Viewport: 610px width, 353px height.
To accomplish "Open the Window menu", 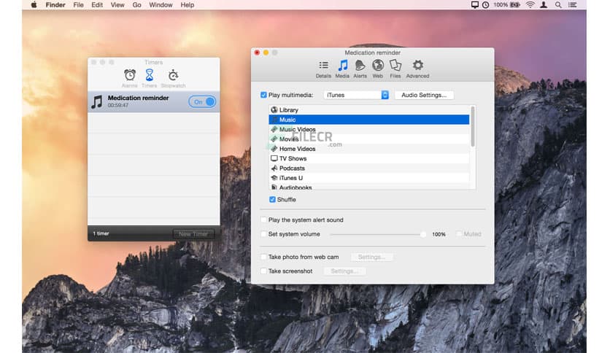I will tap(161, 4).
